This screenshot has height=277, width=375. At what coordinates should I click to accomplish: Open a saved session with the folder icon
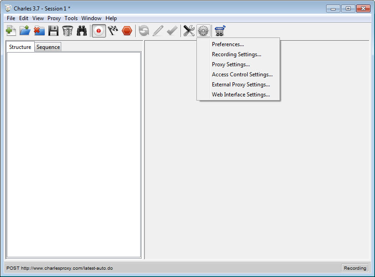25,31
